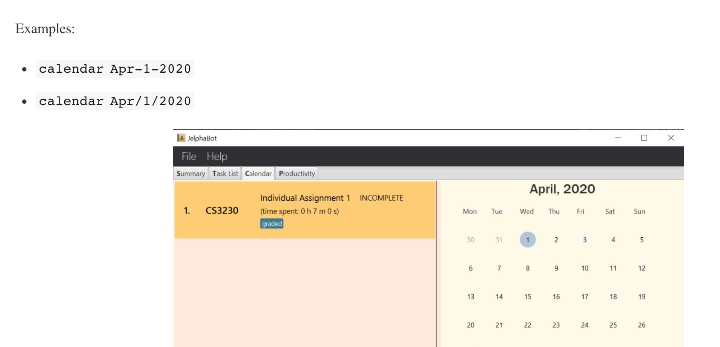
Task: Click the 'calendar Apr-1-2020' example code
Action: tap(115, 69)
